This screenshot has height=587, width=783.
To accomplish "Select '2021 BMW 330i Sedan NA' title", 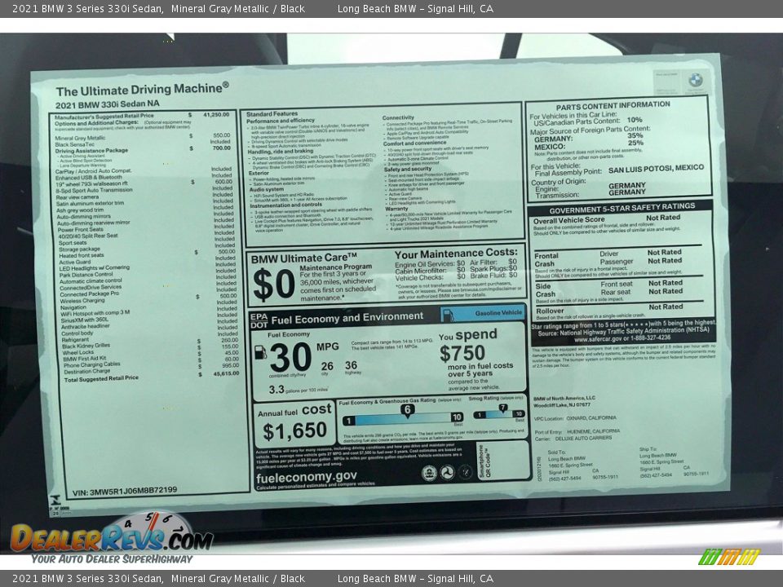I will pos(108,104).
